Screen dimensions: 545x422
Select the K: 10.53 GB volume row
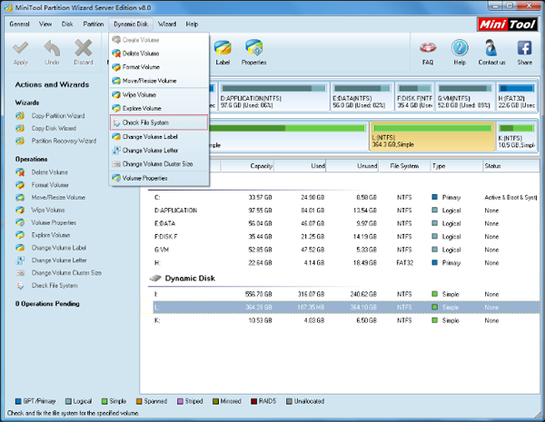pyautogui.click(x=340, y=320)
